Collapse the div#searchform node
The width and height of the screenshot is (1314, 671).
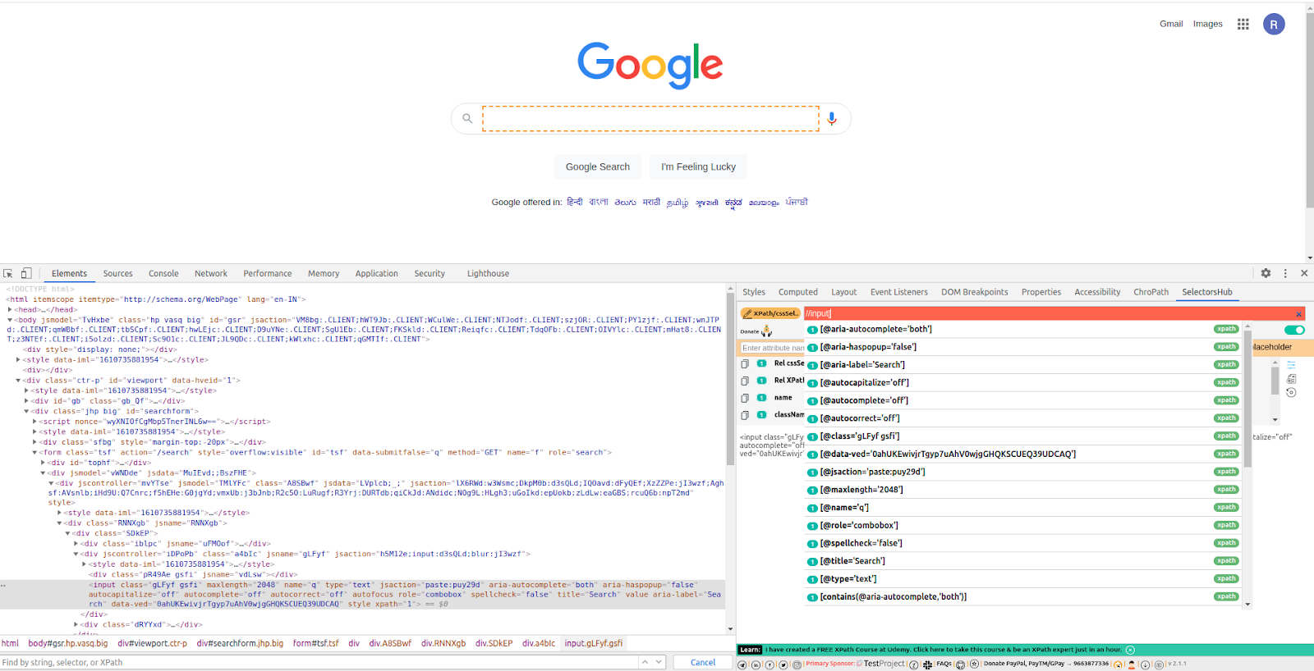[x=26, y=411]
